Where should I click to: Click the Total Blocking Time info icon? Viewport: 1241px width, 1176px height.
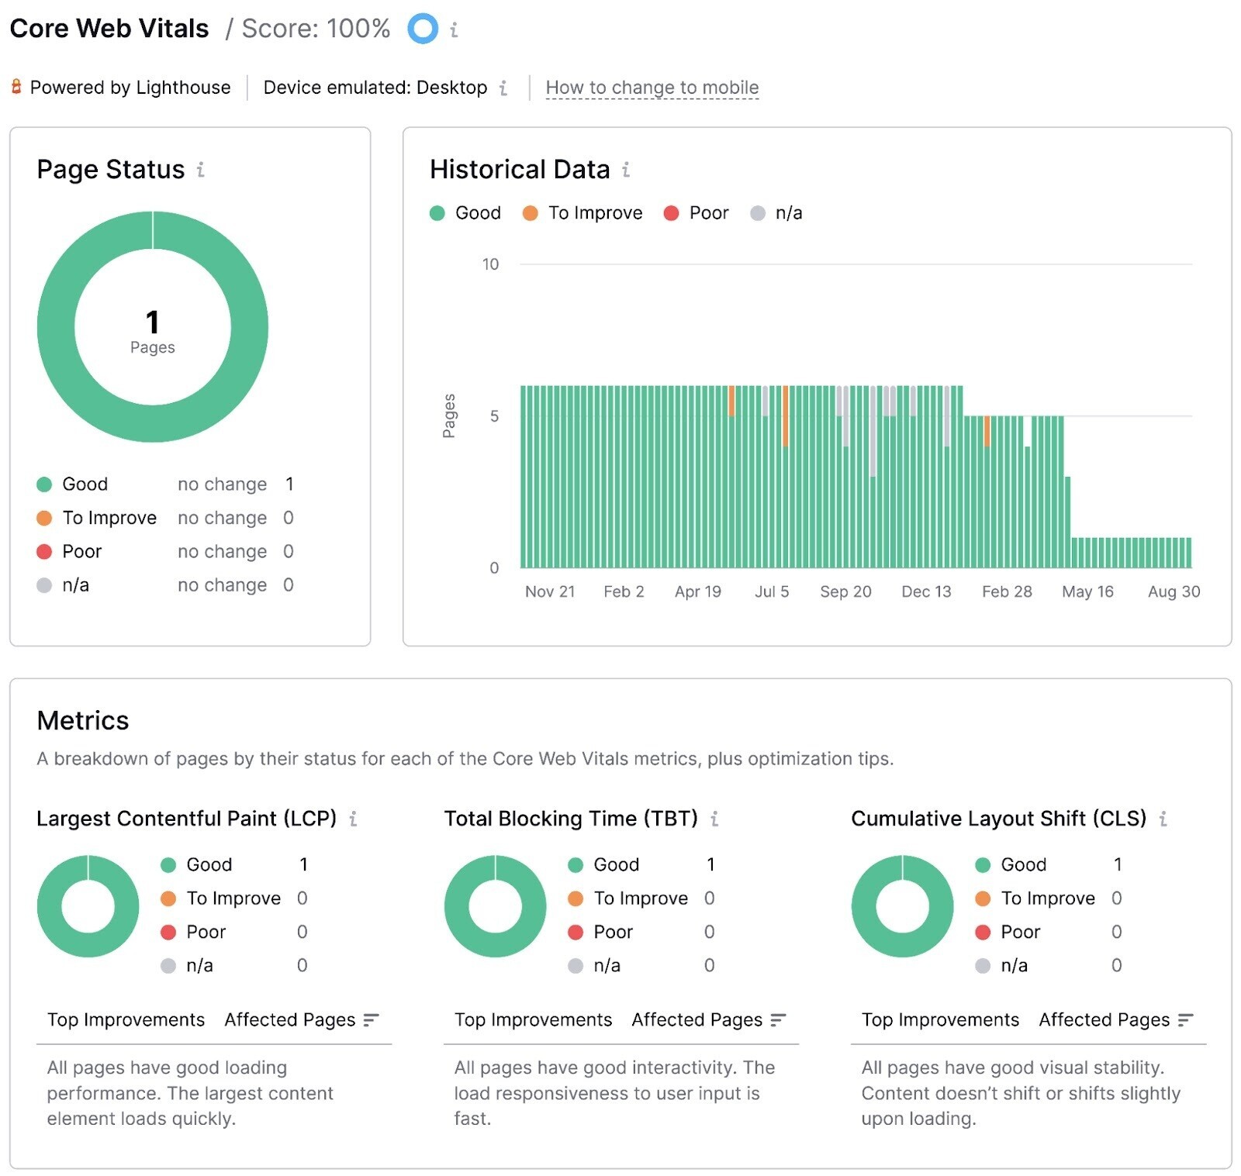pos(714,819)
